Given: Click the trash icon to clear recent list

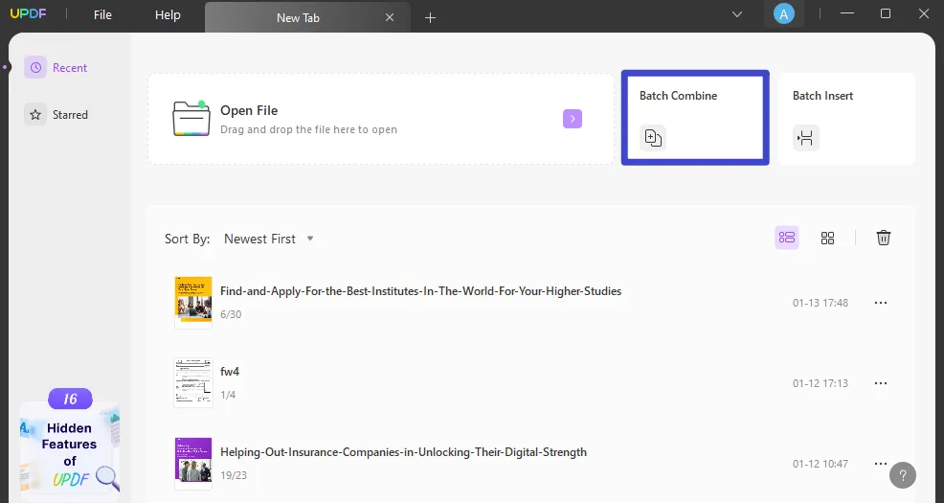Looking at the screenshot, I should coord(884,238).
